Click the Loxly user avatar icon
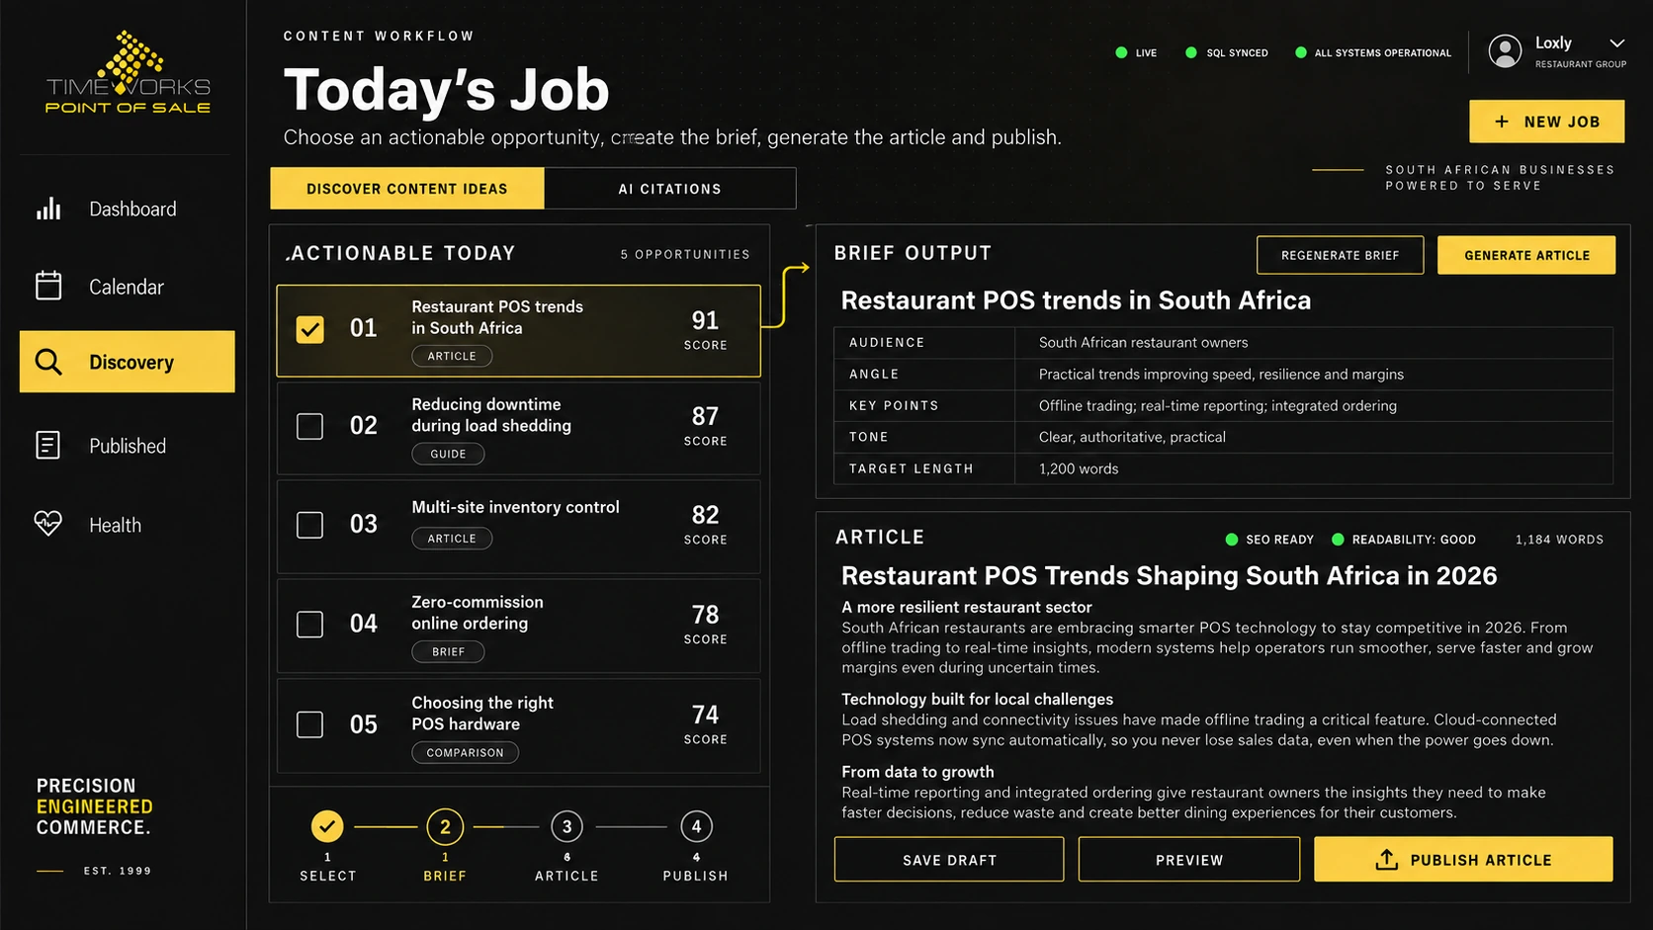Viewport: 1653px width, 930px height. [1505, 50]
